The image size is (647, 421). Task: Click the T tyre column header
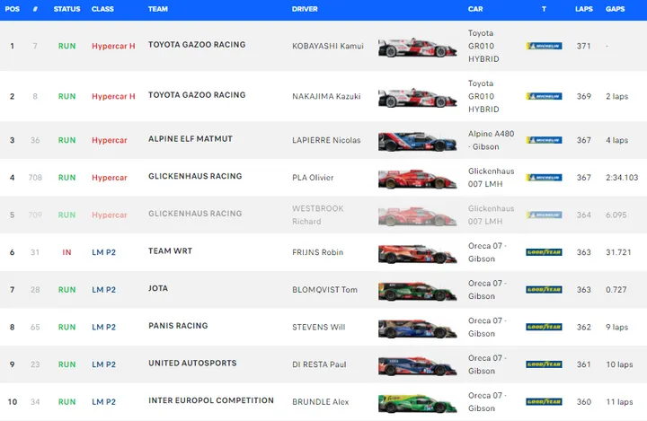[544, 9]
